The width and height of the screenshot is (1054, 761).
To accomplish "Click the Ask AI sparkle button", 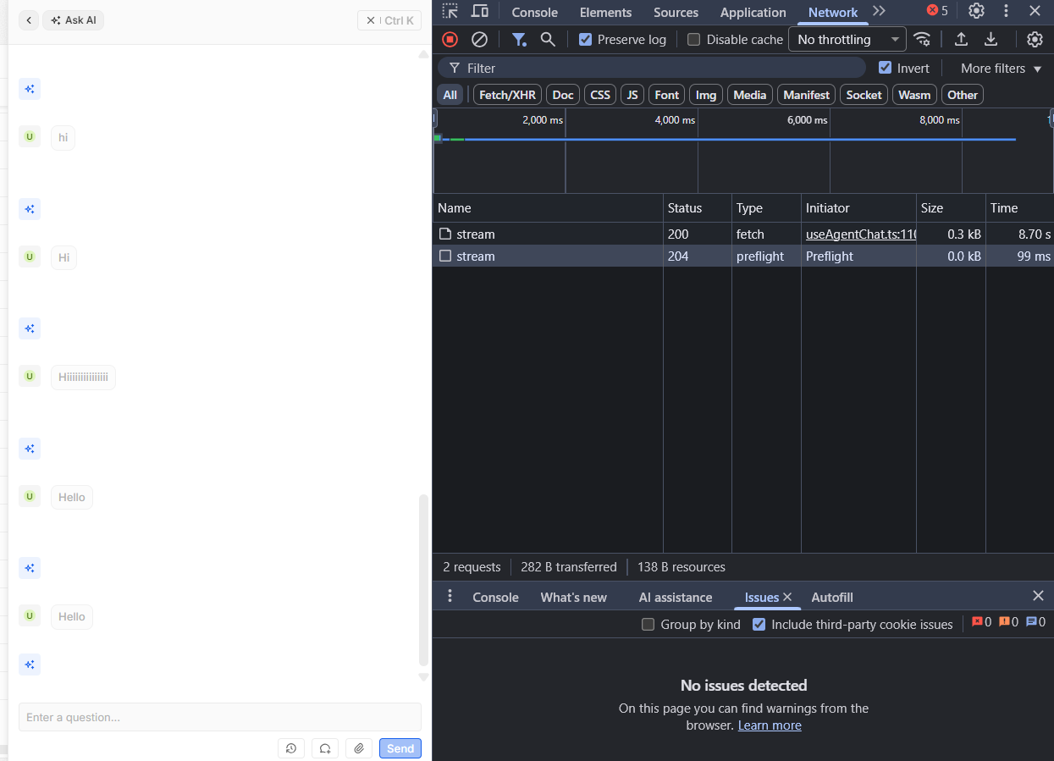I will [x=73, y=20].
